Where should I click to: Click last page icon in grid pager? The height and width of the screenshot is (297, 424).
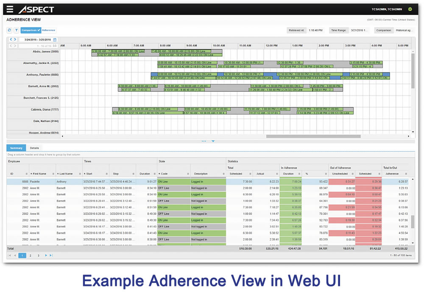(x=51, y=255)
